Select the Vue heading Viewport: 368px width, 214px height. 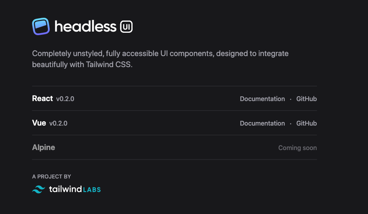point(39,123)
